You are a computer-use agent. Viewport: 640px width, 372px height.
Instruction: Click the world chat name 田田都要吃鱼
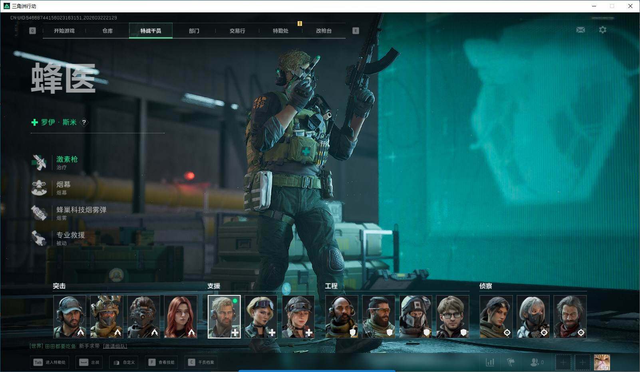click(x=60, y=346)
